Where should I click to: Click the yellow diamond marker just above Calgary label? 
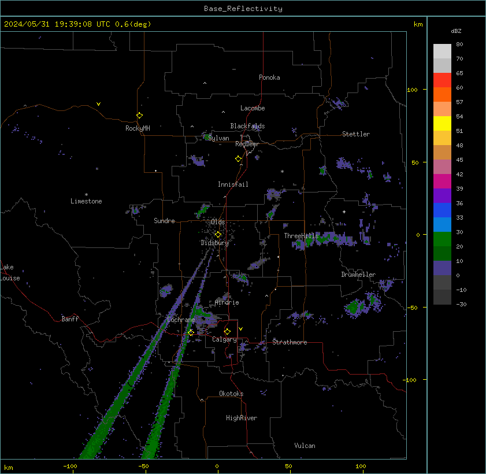point(227,332)
